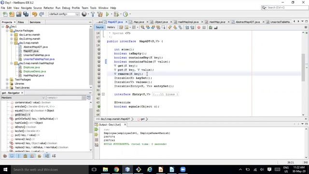Viewport: 309px width, 174px height.
Task: Click the editor split-window icon at far right
Action: (306, 27)
